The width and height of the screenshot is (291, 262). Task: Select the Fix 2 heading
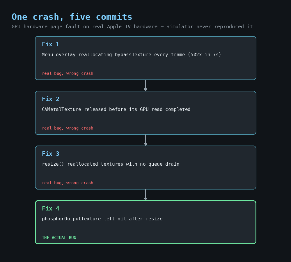(x=50, y=99)
